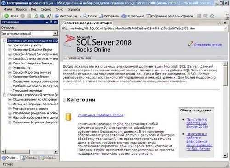Open the Home globe icon in toolbar

42,16
